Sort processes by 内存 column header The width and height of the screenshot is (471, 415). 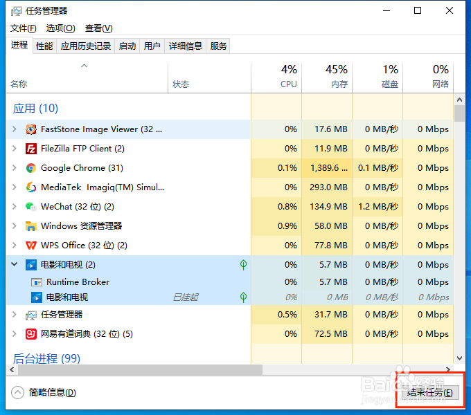point(327,78)
